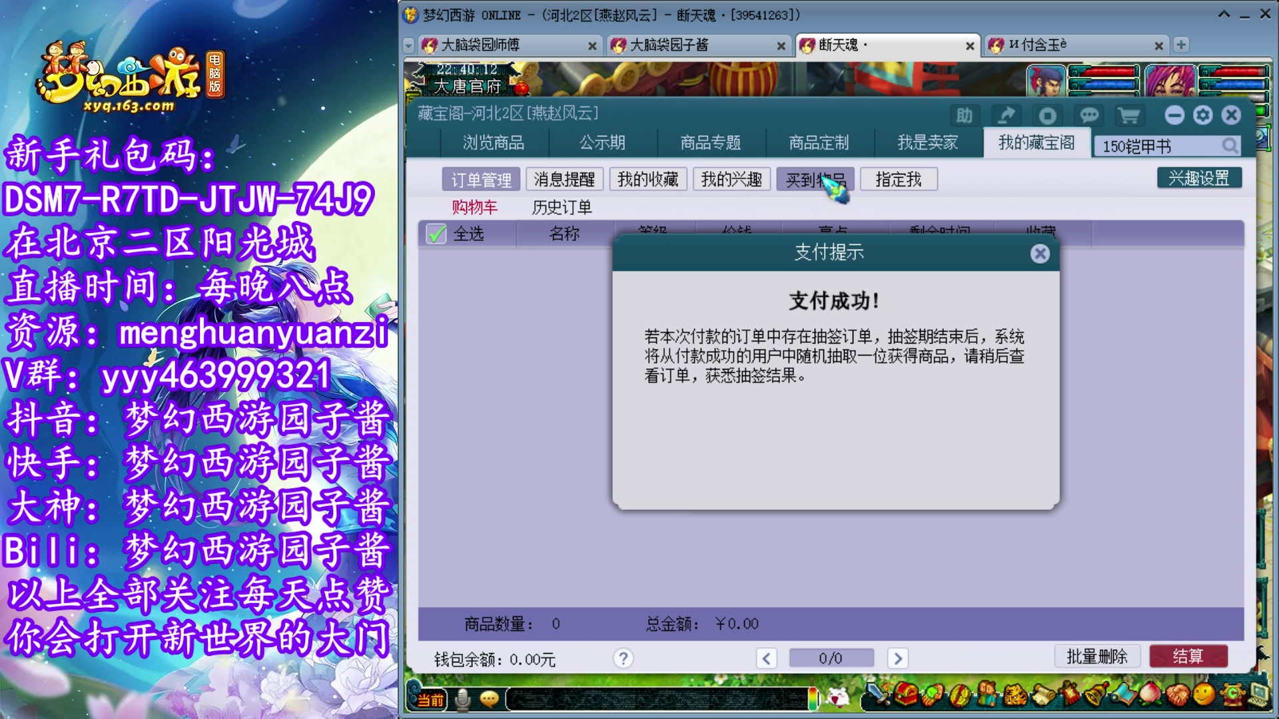Select the 购物车 view

pyautogui.click(x=474, y=207)
